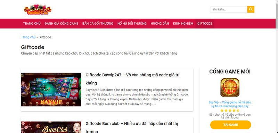
Task: Click the star rating under Bay Vip
Action: (x=230, y=110)
